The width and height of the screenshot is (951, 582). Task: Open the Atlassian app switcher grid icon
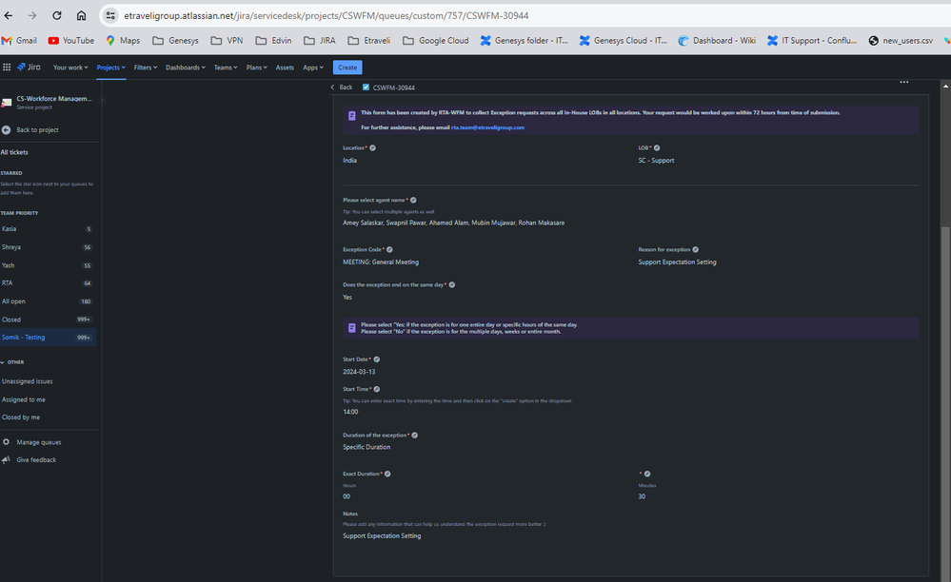pos(8,68)
